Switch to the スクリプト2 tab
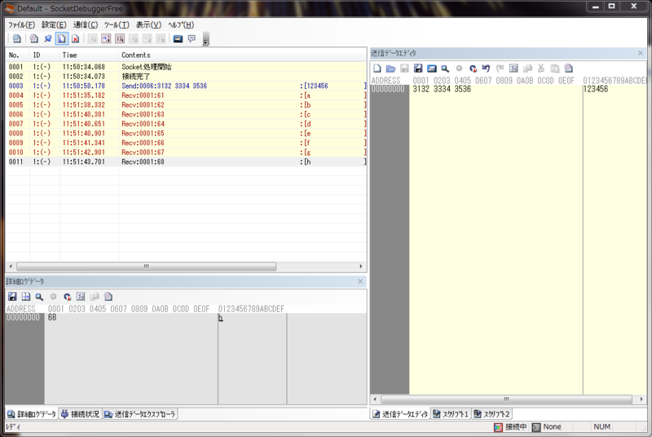This screenshot has height=437, width=652. point(491,414)
